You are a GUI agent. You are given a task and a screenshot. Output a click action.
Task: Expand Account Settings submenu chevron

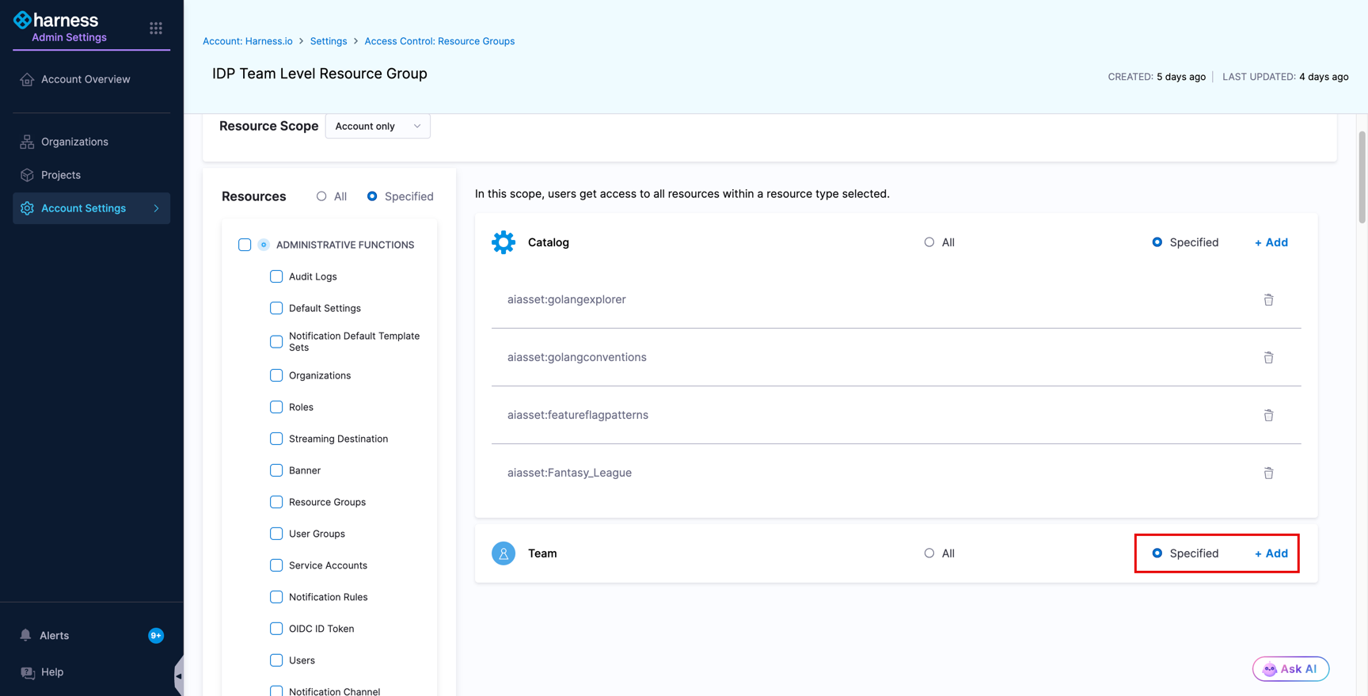point(157,208)
